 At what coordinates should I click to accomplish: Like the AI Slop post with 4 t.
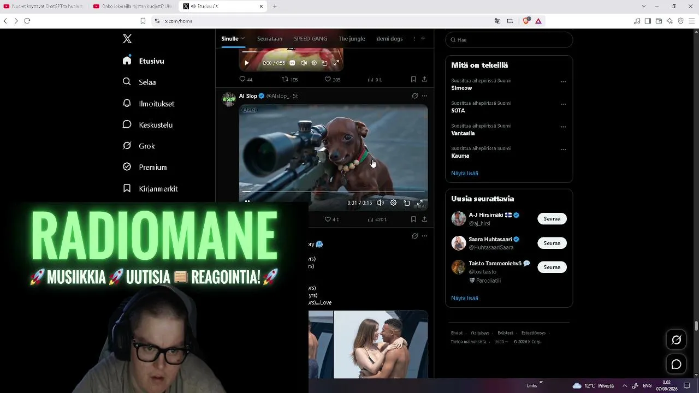[x=331, y=219]
